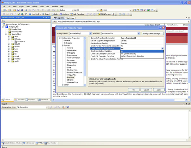Open the Build menu
Image resolution: width=191 pixels, height=148 pixels.
point(28,6)
